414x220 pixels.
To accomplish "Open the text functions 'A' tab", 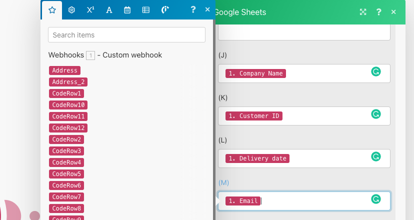I will click(109, 10).
